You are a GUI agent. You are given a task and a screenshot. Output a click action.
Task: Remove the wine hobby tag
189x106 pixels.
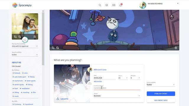(x=23, y=73)
